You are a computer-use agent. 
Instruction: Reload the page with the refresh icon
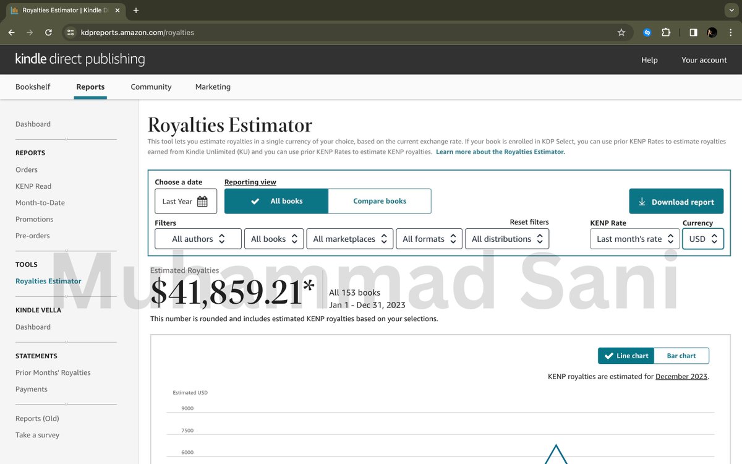coord(48,32)
